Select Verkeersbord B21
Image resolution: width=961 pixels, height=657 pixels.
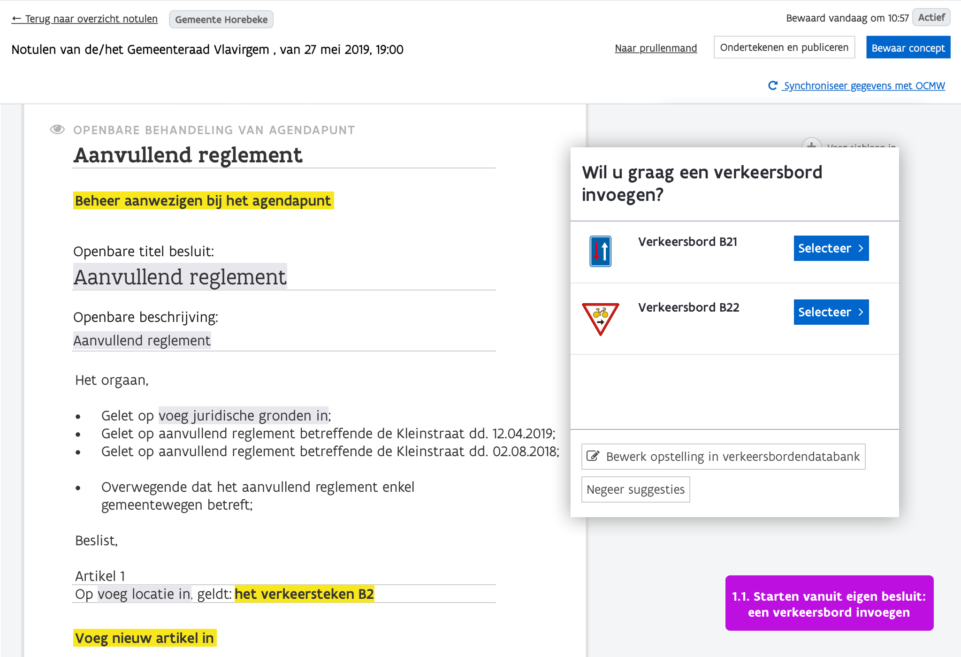coord(831,248)
